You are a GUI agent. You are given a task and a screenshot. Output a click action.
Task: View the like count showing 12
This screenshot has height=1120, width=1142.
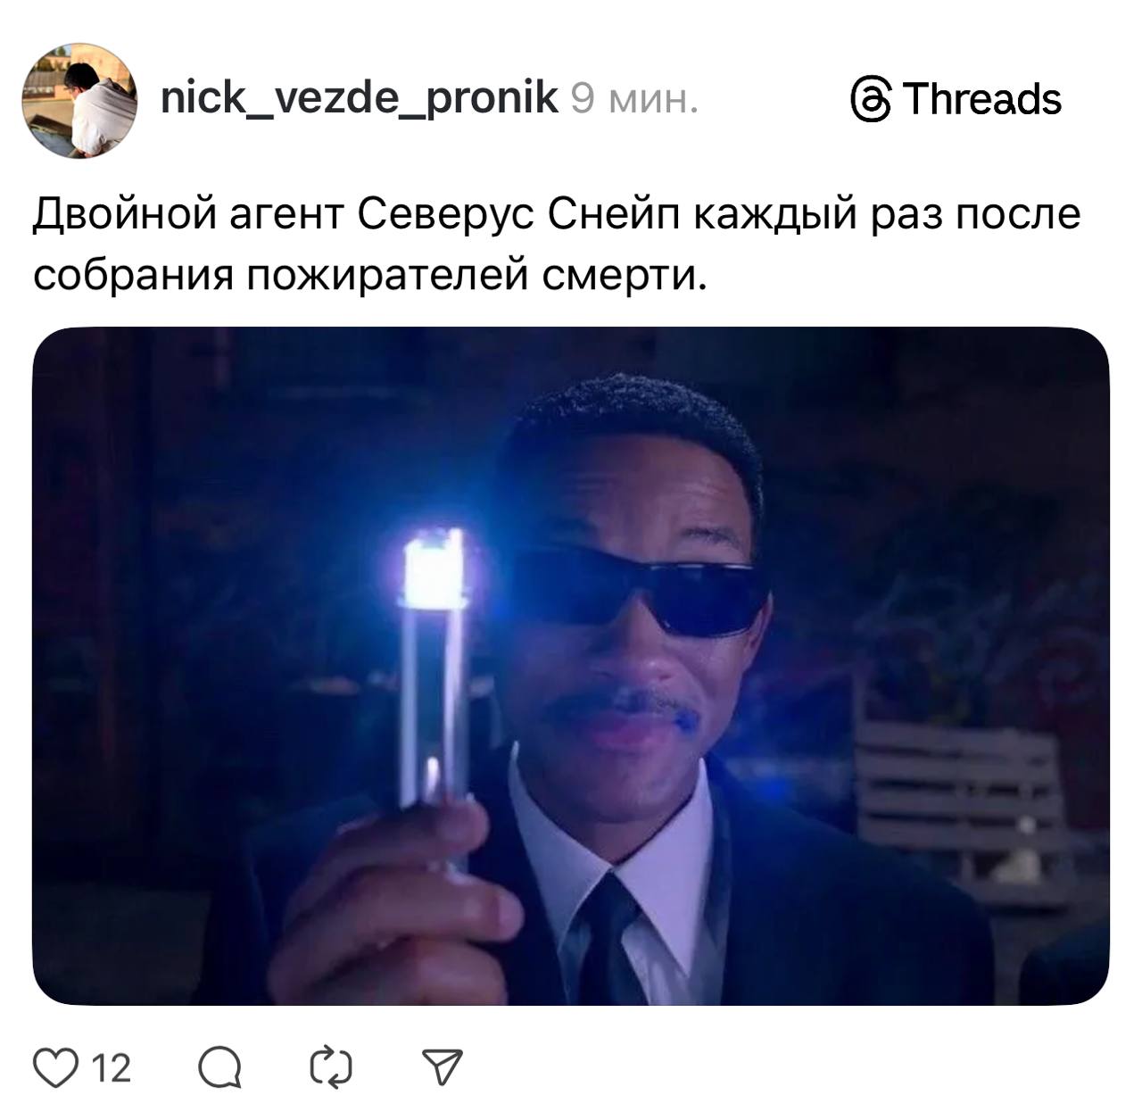(112, 1067)
